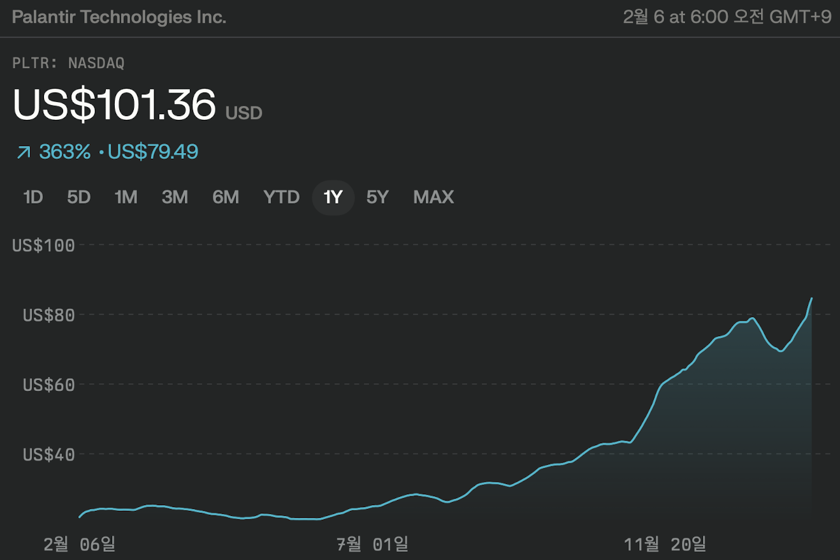Screen dimensions: 840x560
Task: Click the 7월 01일 date axis label
Action: point(372,544)
